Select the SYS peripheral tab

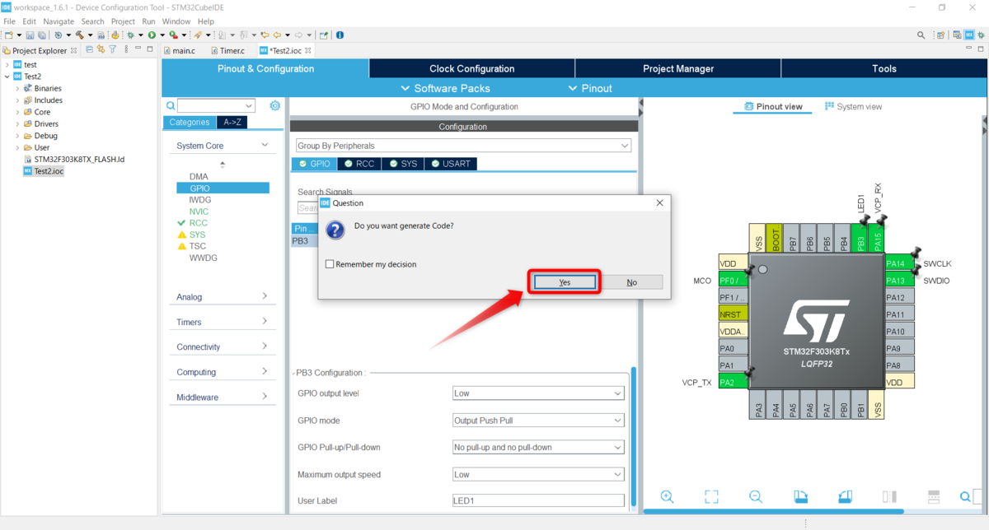click(x=403, y=164)
